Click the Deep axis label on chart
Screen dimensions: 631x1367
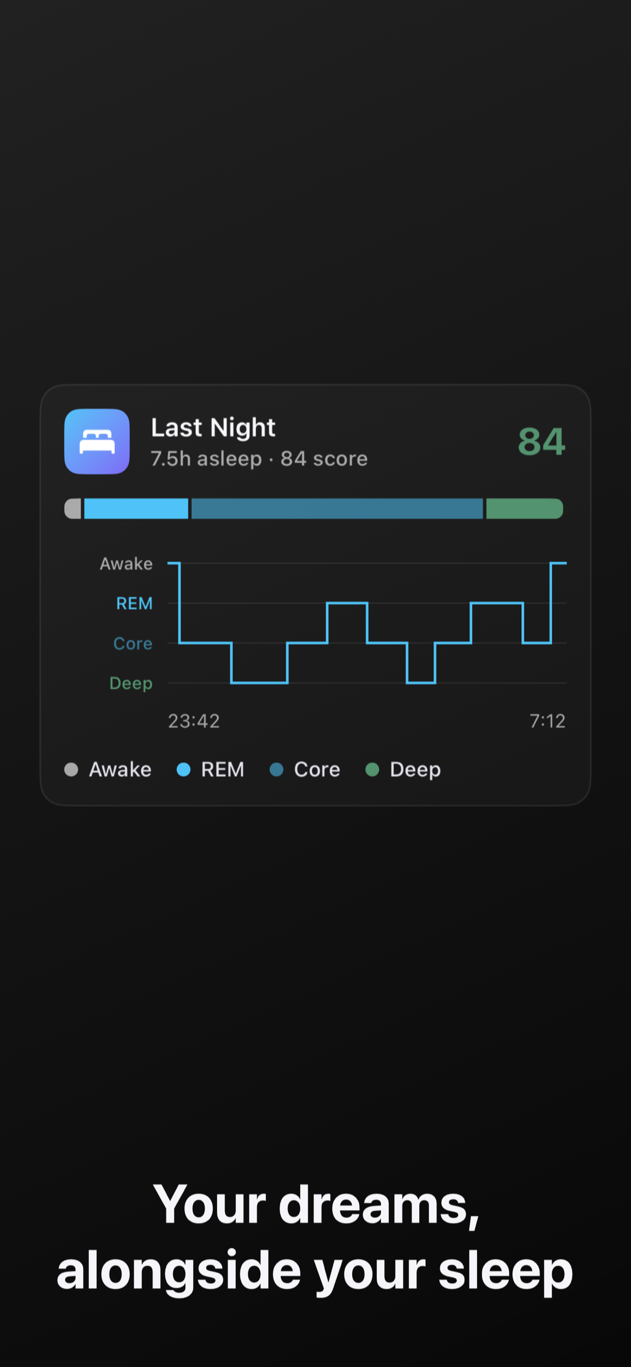131,683
